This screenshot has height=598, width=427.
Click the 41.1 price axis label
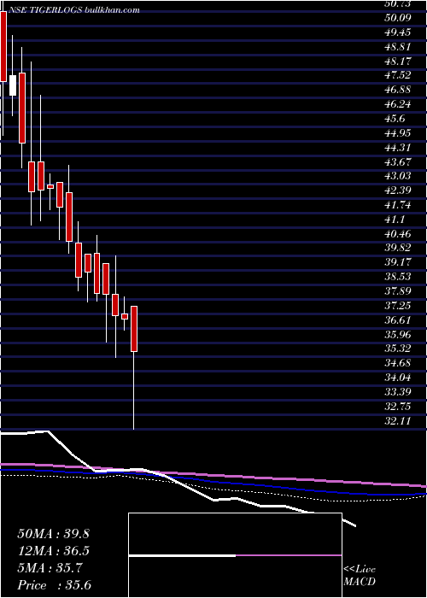[x=395, y=220]
